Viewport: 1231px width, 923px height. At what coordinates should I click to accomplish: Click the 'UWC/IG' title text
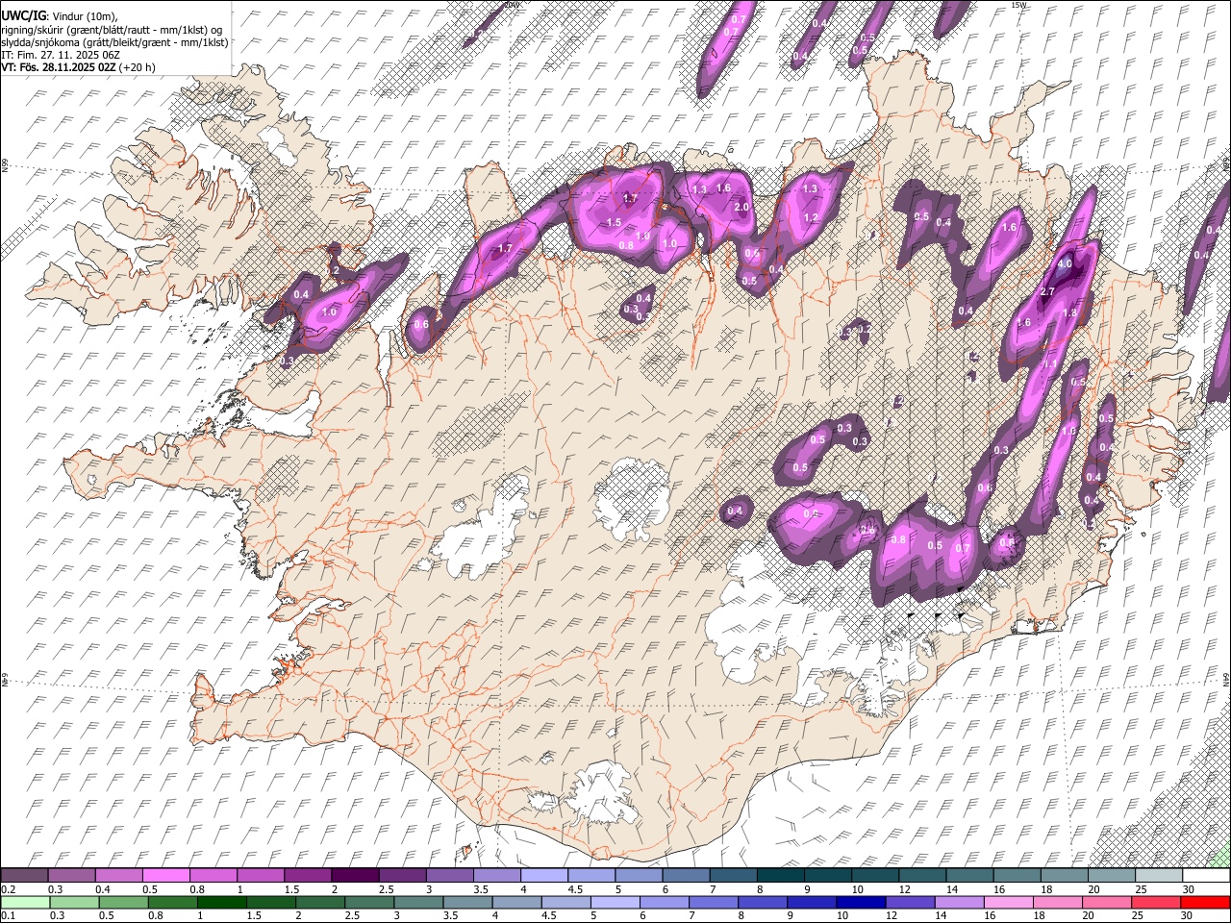click(23, 16)
